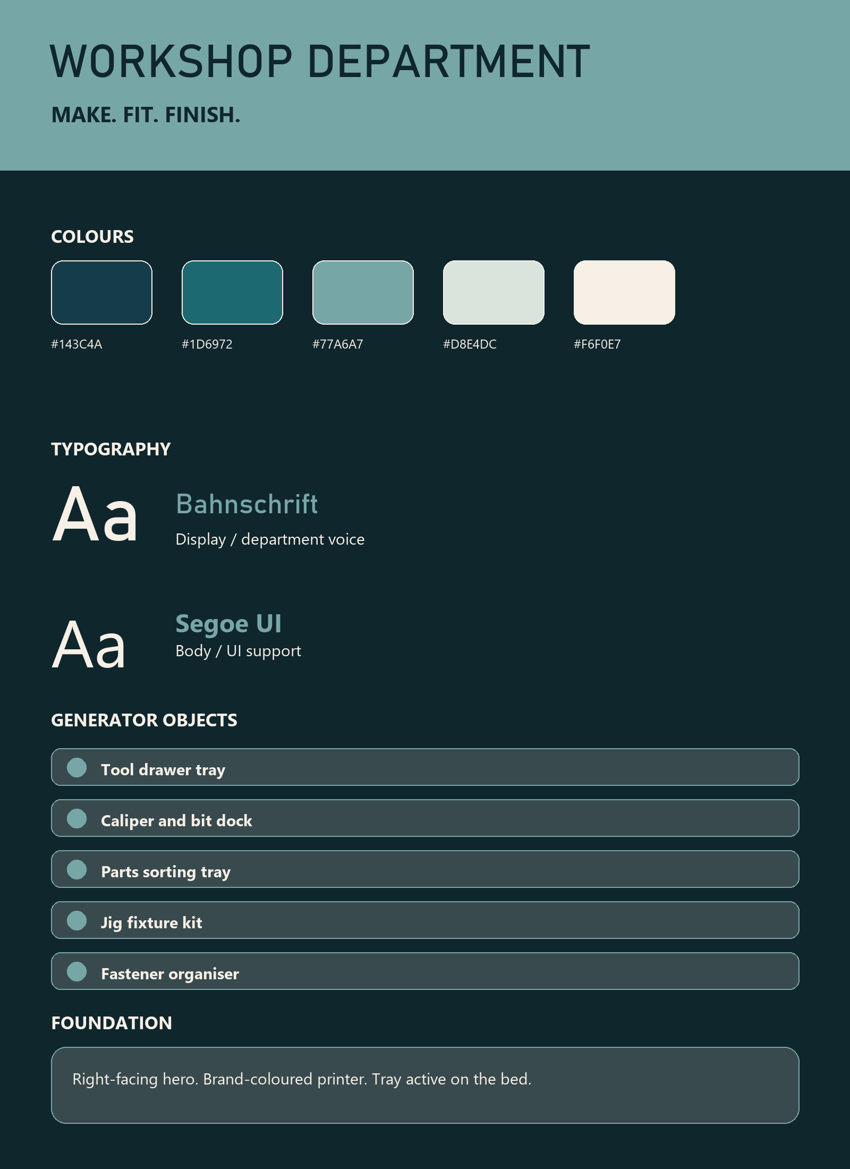Pick the pale green #D8E4DC swatch
This screenshot has height=1169, width=850.
pos(494,292)
